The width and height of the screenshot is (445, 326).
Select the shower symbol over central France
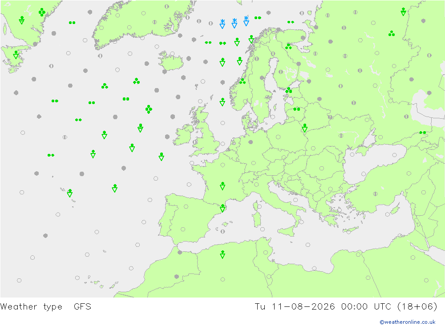[x=222, y=186]
